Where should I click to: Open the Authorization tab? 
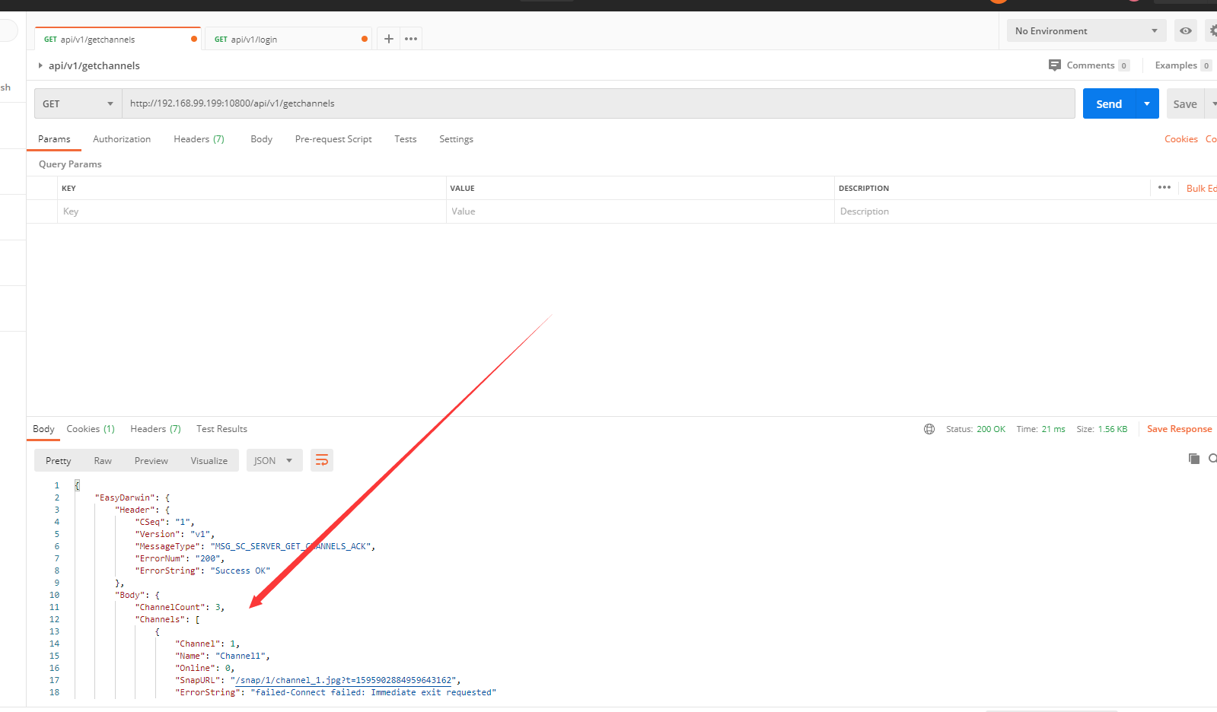click(x=122, y=139)
